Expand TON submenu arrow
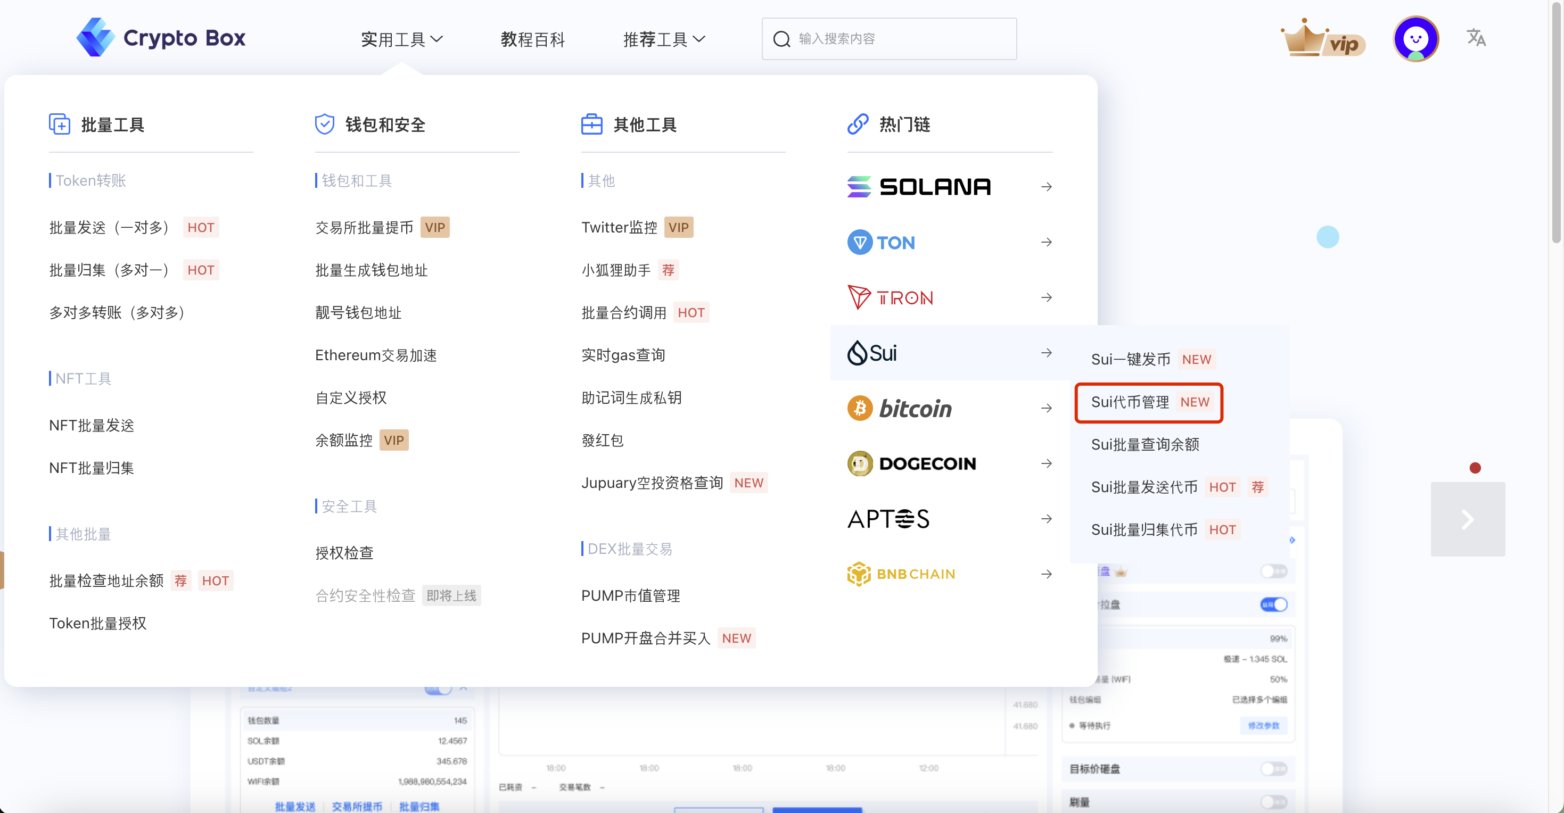Image resolution: width=1564 pixels, height=813 pixels. (x=1046, y=242)
